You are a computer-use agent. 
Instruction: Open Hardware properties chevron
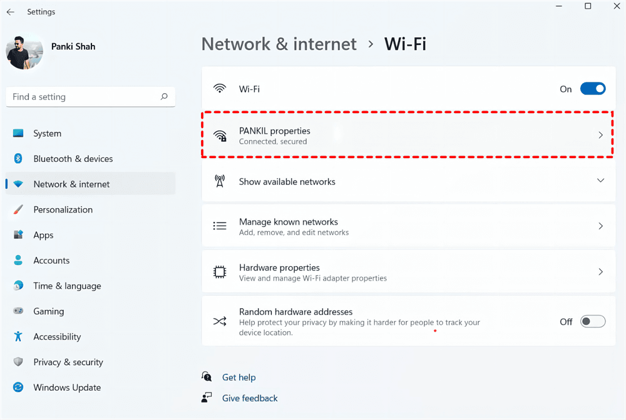tap(600, 272)
